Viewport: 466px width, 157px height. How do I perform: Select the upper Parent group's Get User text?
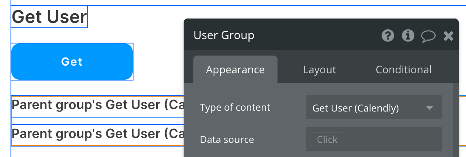pyautogui.click(x=97, y=105)
